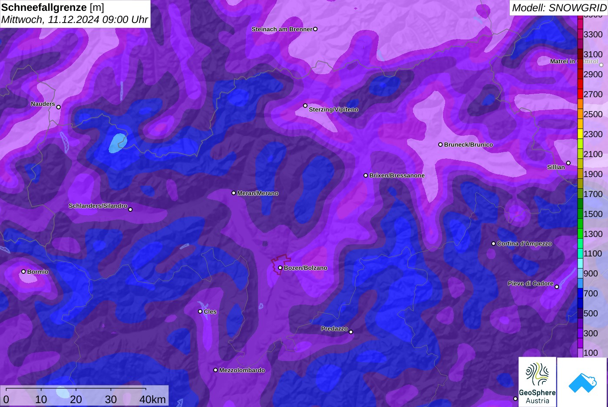Click the 1900 legend value
This screenshot has height=407, width=608.
point(593,174)
